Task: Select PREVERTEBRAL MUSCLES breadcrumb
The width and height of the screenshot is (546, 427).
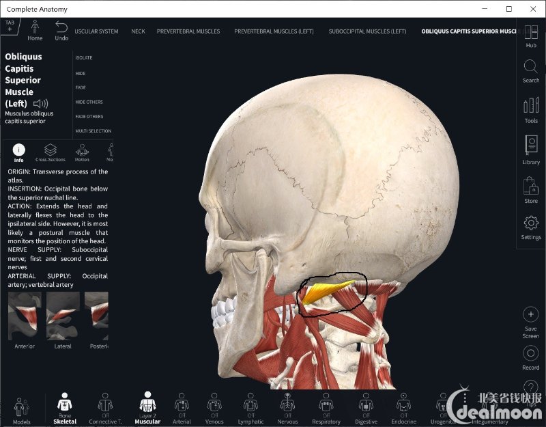Action: point(188,31)
